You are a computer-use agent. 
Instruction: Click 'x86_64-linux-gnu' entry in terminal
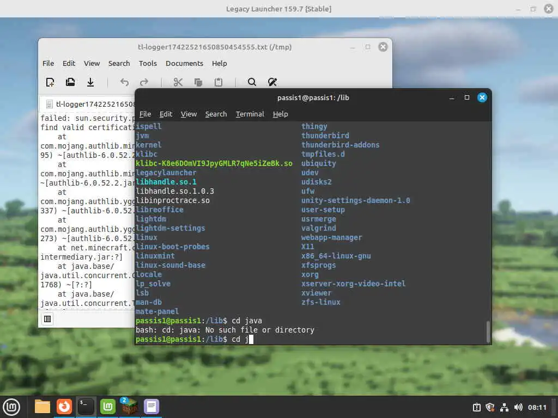click(336, 256)
